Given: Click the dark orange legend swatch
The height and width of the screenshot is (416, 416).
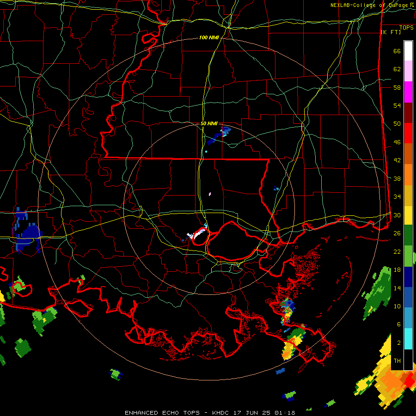Looking at the screenshot, I should 408,154.
